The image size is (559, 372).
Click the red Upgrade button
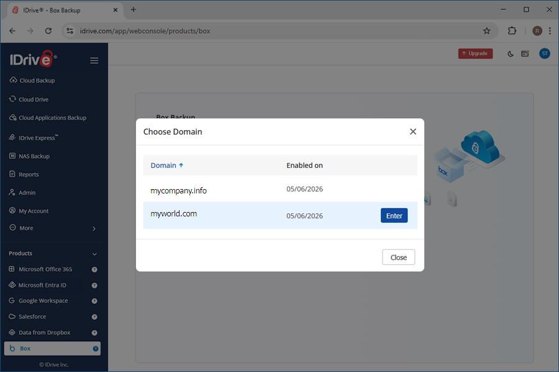[x=475, y=53]
